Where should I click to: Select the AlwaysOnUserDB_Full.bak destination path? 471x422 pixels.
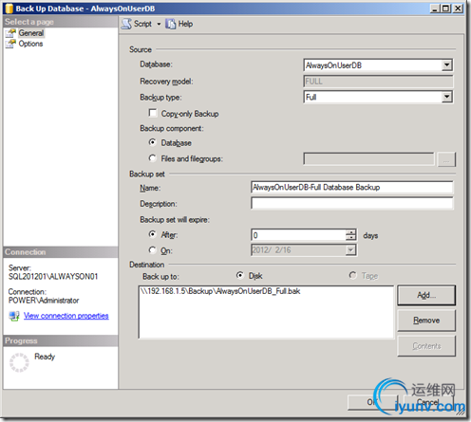click(x=220, y=291)
